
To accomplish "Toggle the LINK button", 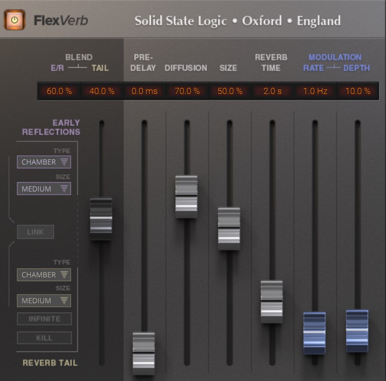I will (x=36, y=232).
